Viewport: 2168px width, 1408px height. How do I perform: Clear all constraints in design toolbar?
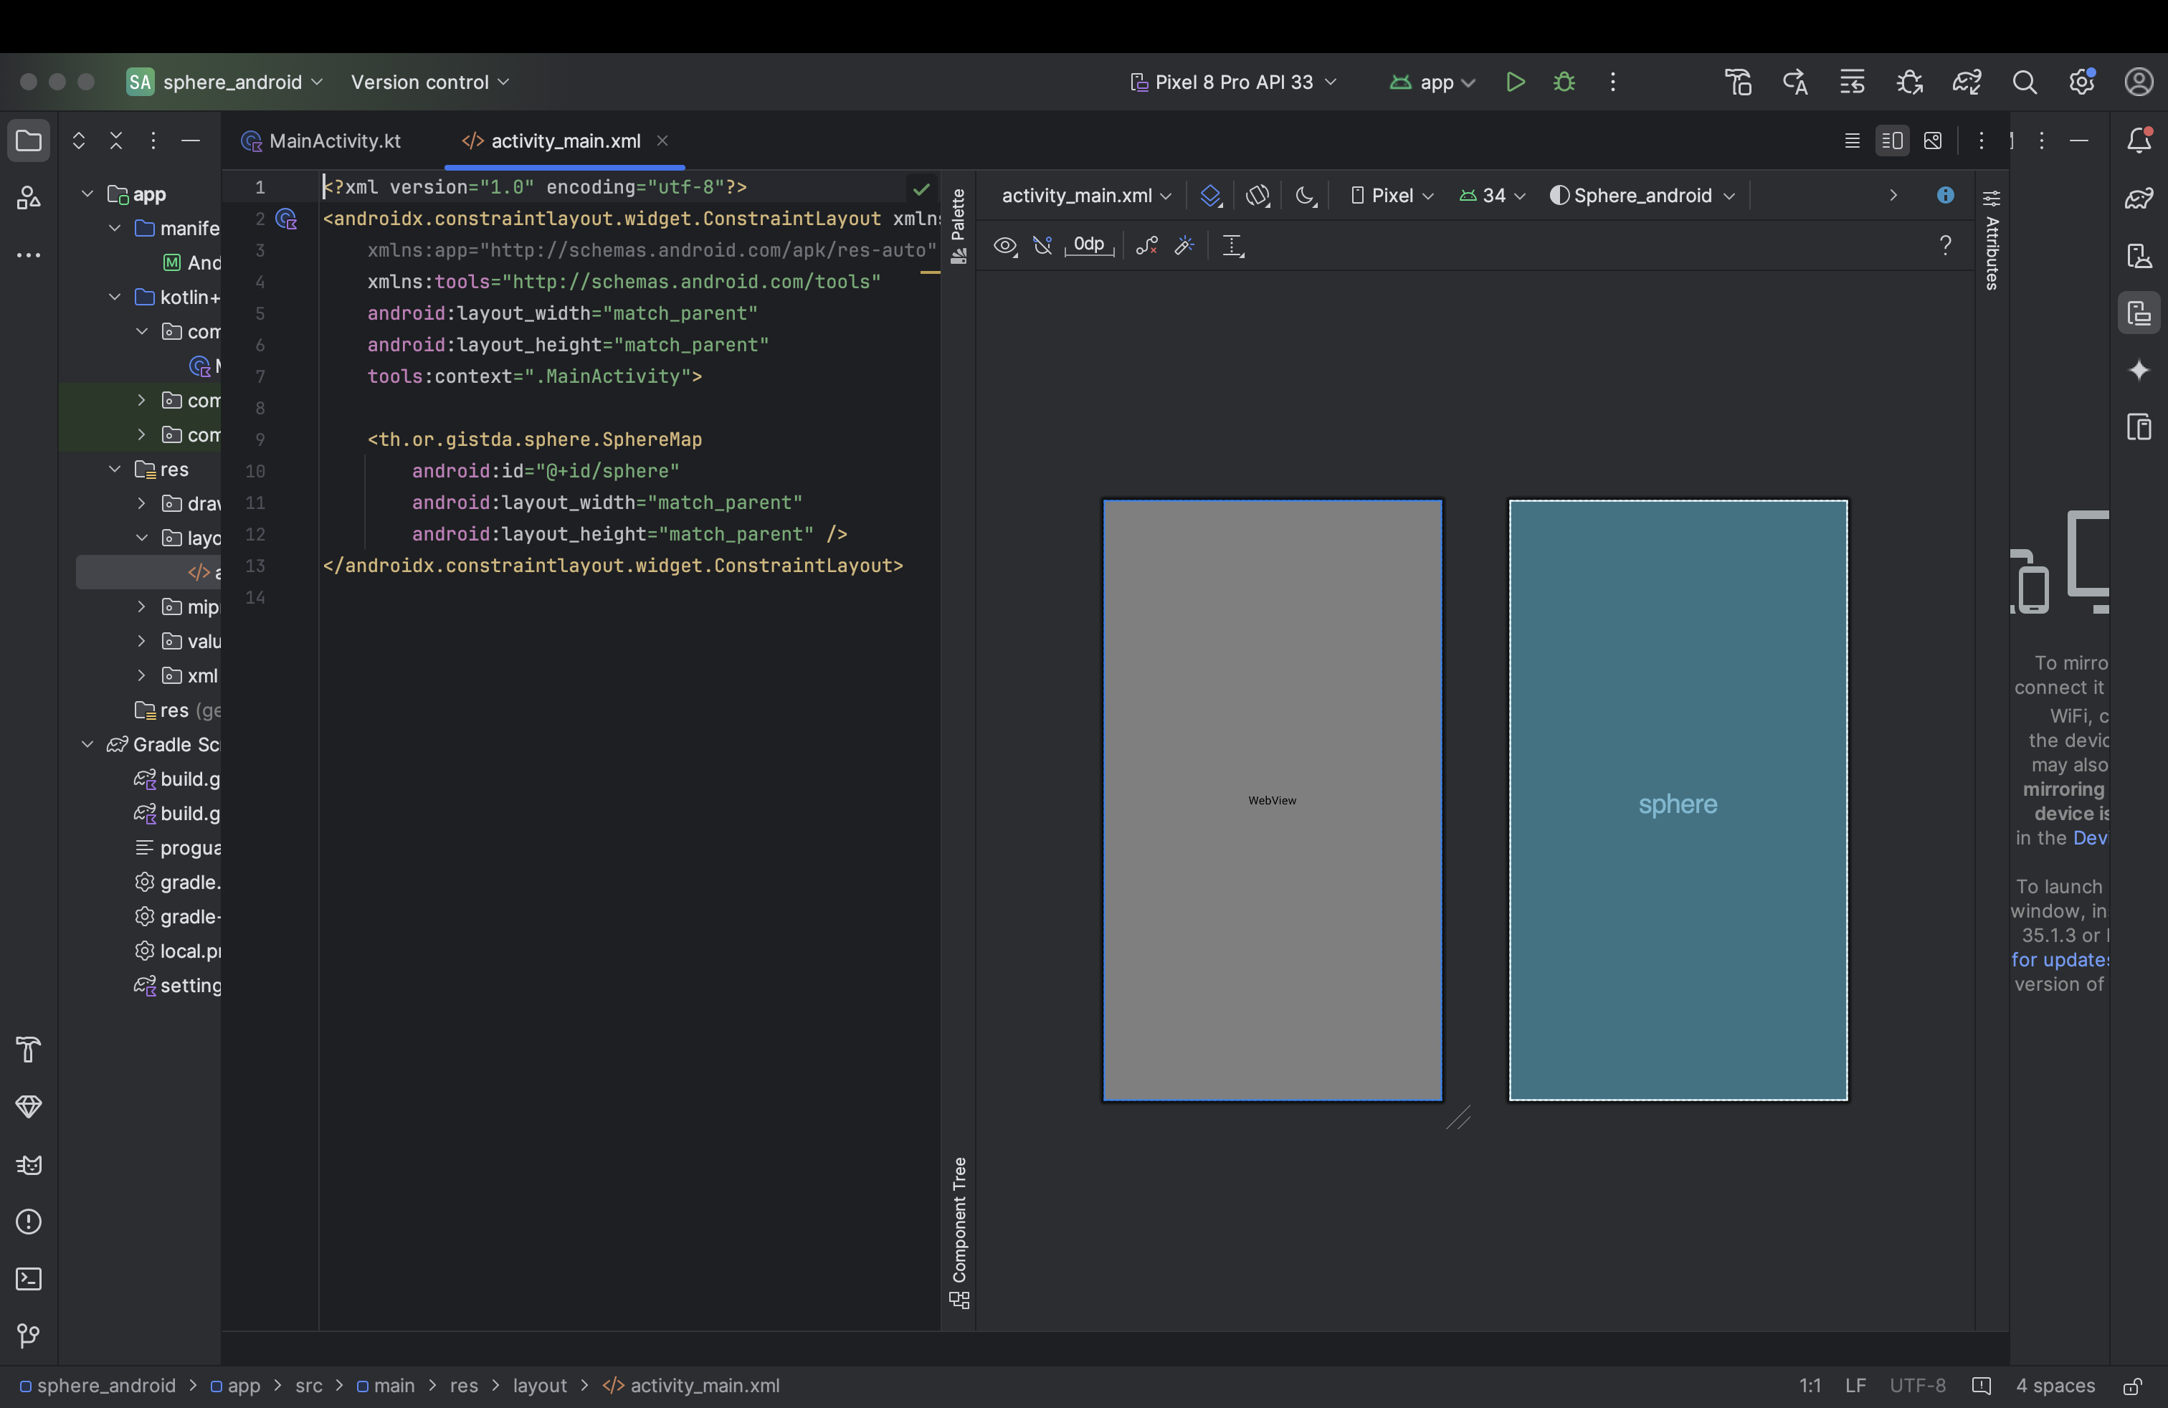(1146, 245)
